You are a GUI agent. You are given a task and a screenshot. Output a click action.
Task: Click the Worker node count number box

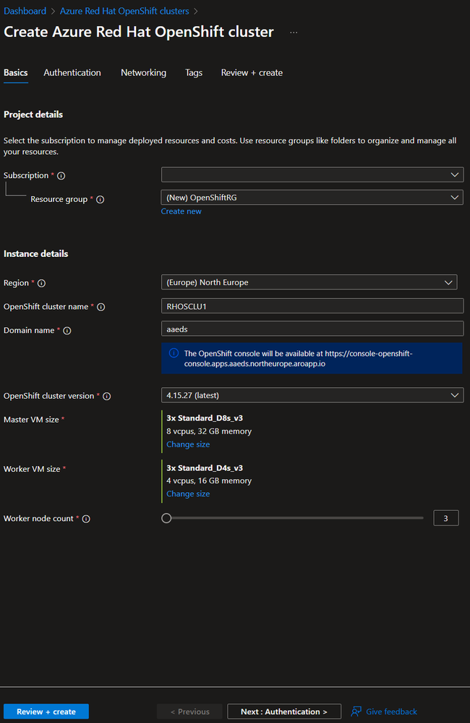click(x=446, y=518)
